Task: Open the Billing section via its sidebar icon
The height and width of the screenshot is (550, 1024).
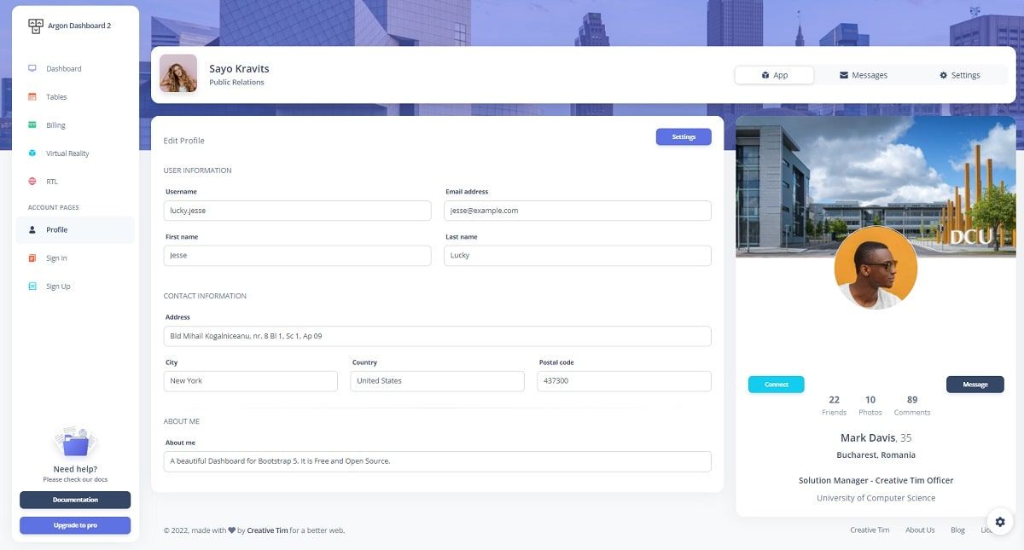Action: coord(32,124)
